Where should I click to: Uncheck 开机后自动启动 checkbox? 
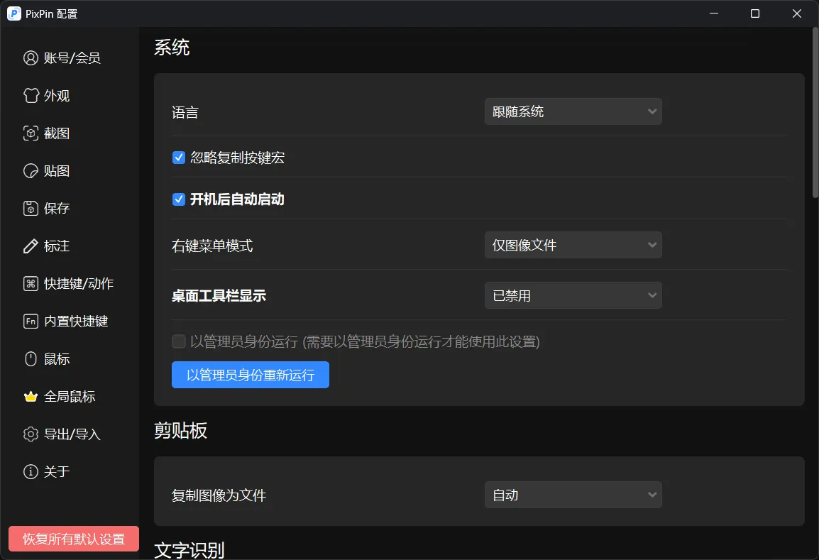(179, 199)
